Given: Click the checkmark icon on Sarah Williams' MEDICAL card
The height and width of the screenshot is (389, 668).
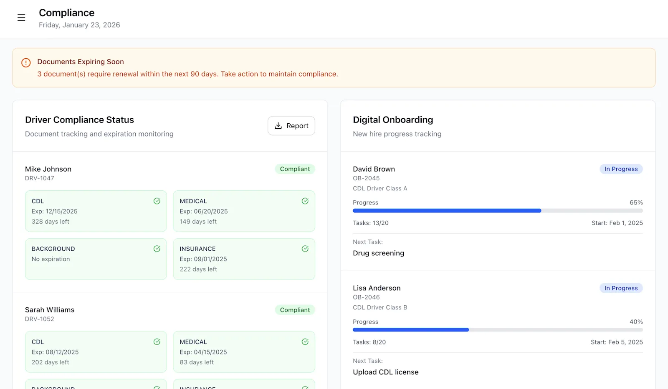Looking at the screenshot, I should [x=305, y=342].
